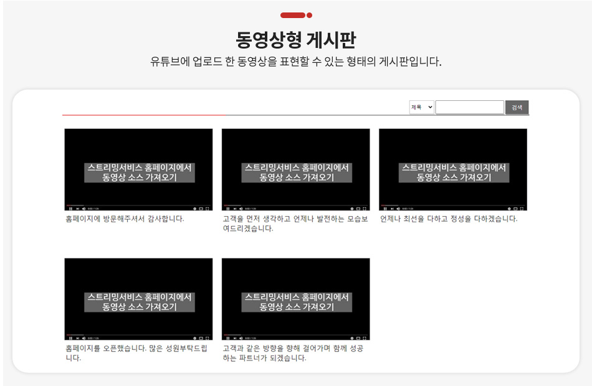
Task: Enter fullscreen in '홈페이지에 방문해주셔서' video
Action: click(208, 209)
